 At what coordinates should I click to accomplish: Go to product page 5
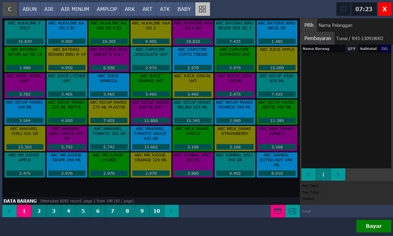coord(83,211)
